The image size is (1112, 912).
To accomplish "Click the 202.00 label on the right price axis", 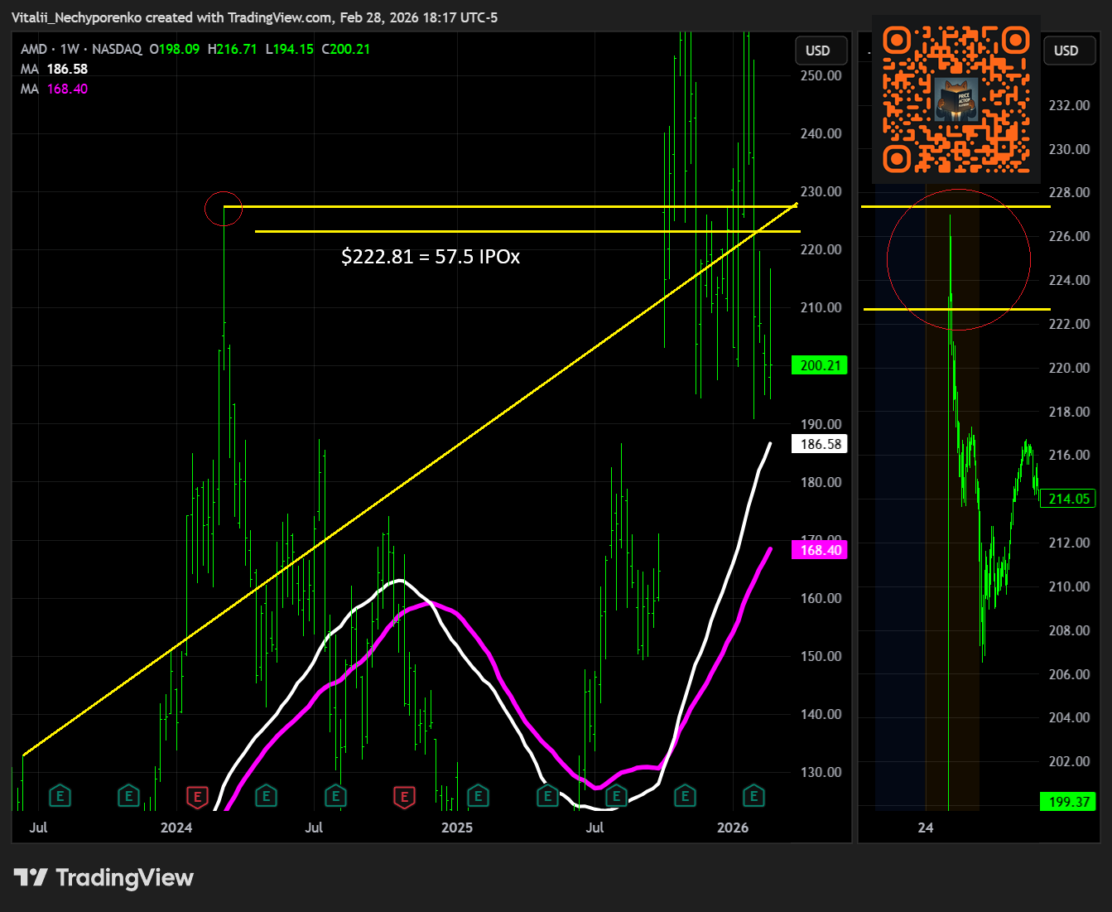I will (x=1069, y=761).
